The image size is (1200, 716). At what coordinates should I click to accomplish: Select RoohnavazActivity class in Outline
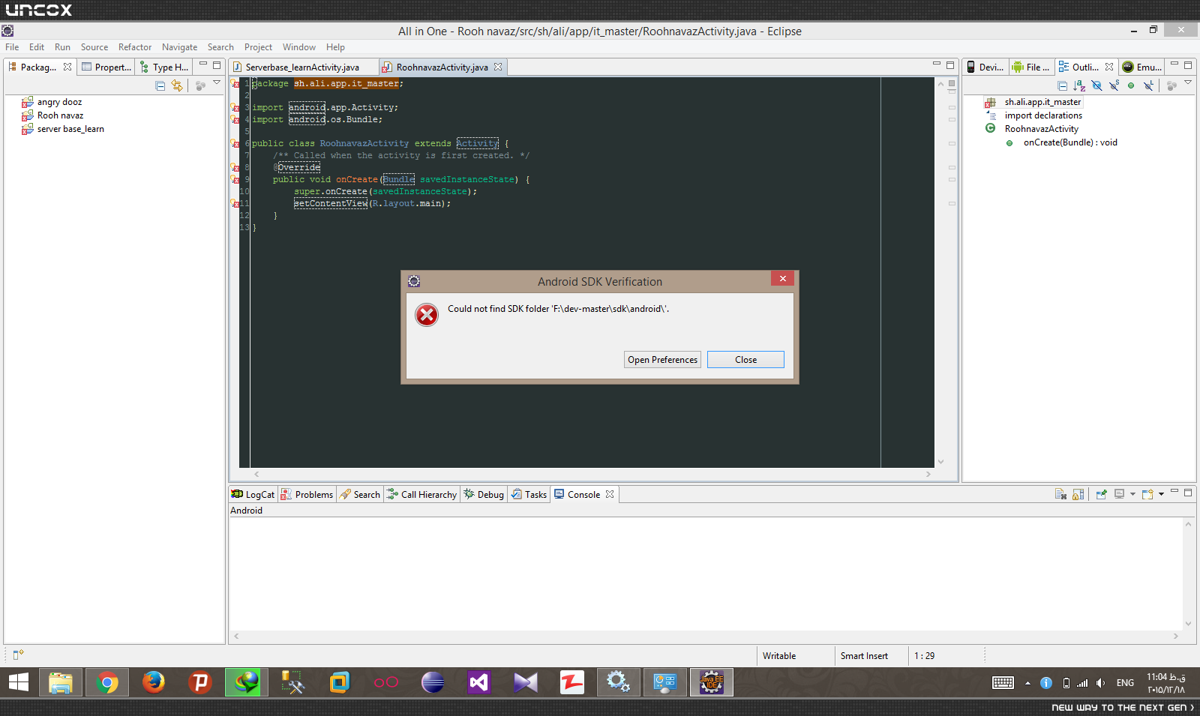tap(1042, 129)
